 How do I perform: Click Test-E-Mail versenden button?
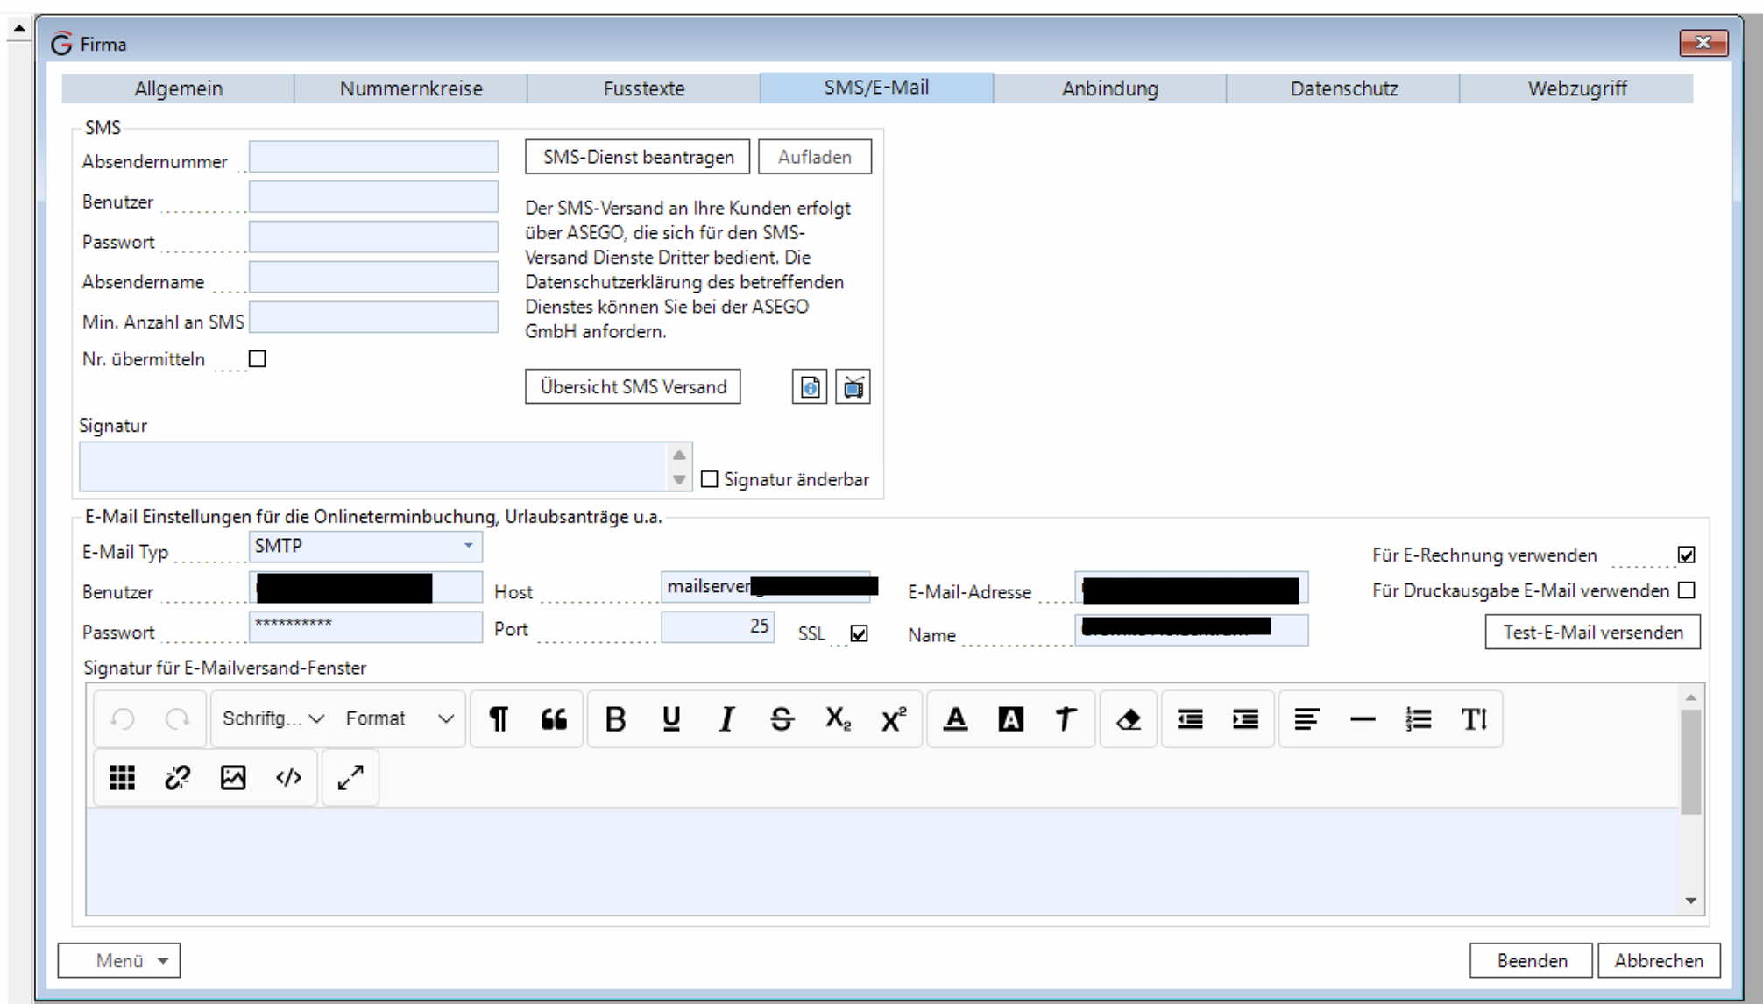click(x=1592, y=632)
